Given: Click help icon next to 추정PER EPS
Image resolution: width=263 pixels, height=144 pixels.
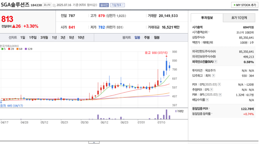Looking at the screenshot, I should 211,90.
